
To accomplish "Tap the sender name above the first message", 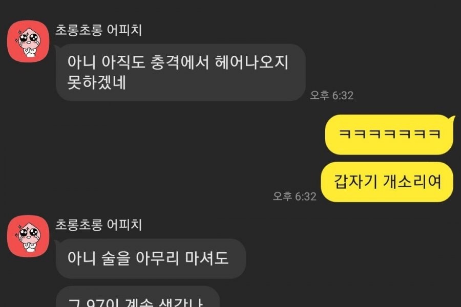I will click(x=99, y=30).
